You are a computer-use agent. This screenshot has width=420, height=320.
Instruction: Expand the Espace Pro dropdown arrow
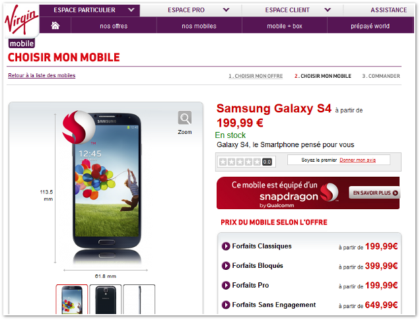pos(227,10)
